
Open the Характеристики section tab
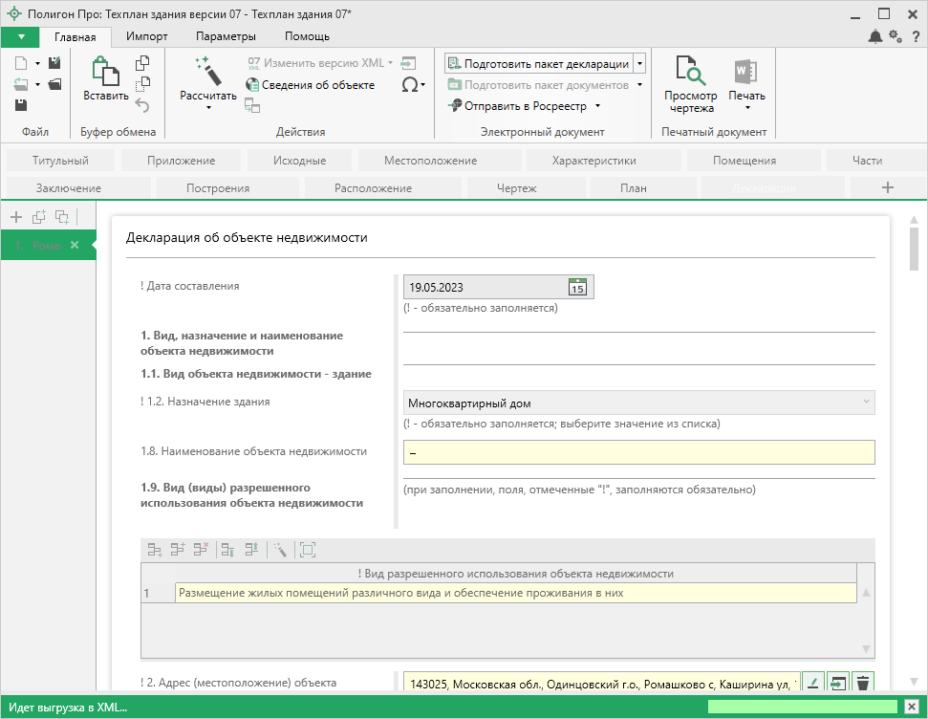pos(593,161)
